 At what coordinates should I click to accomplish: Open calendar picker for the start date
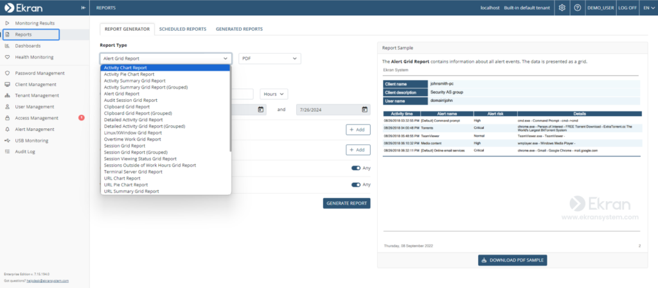(x=261, y=110)
